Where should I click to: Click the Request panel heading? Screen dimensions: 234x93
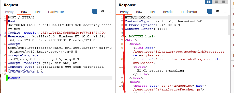coord(11,5)
